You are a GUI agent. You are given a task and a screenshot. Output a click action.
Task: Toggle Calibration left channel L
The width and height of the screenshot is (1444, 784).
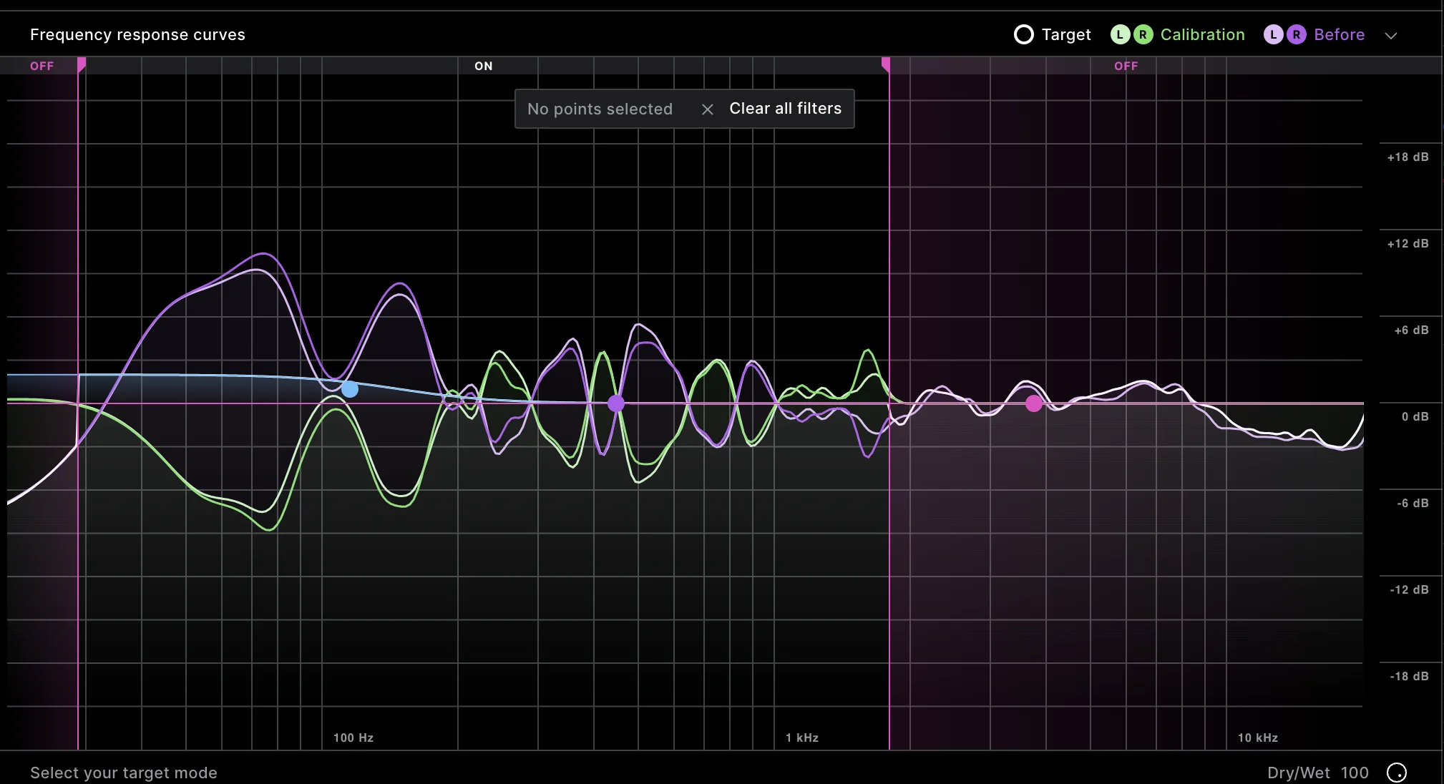point(1120,34)
